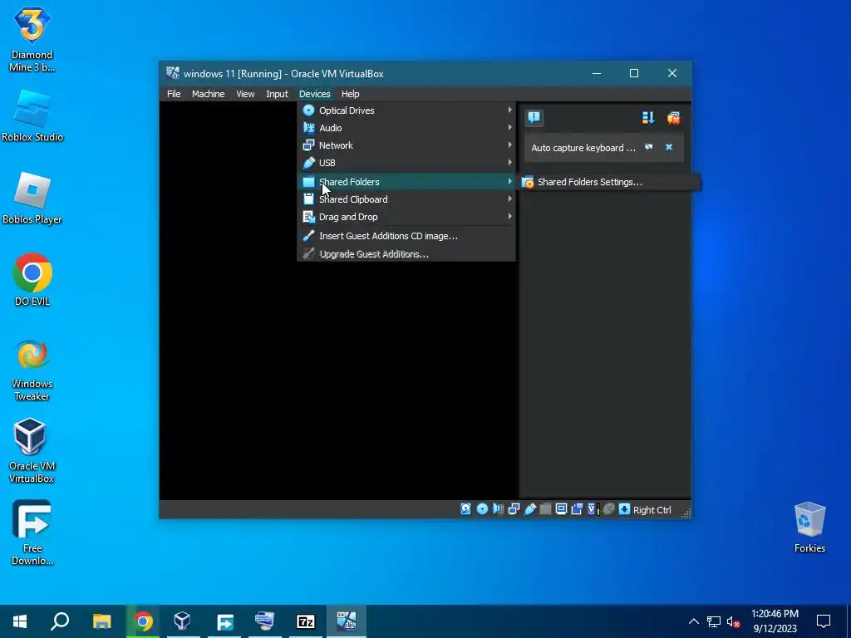851x638 pixels.
Task: Click the CPU virtualization status indicator
Action: [x=593, y=509]
